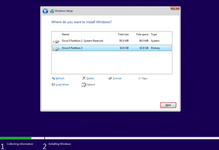Refresh the partition list
Image resolution: width=219 pixels, height=150 pixels.
coord(60,78)
